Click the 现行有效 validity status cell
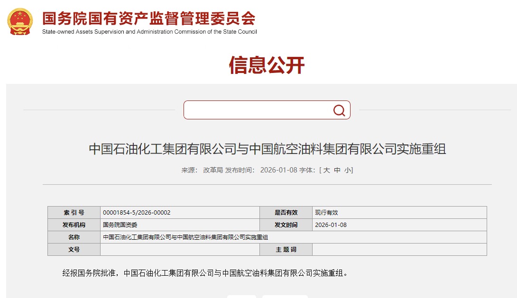Screen dimensions: 517x298 coord(326,213)
